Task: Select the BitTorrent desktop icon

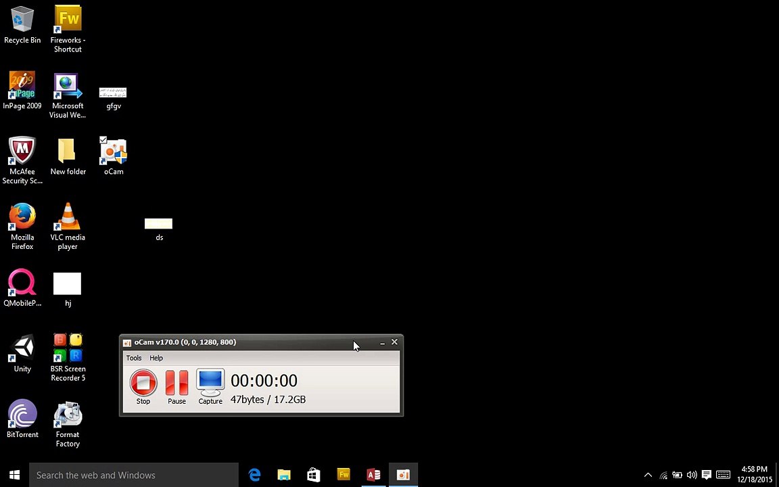Action: click(x=22, y=419)
